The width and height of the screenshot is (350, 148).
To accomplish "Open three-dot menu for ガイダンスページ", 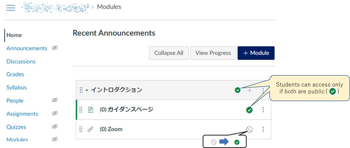I will [x=263, y=110].
